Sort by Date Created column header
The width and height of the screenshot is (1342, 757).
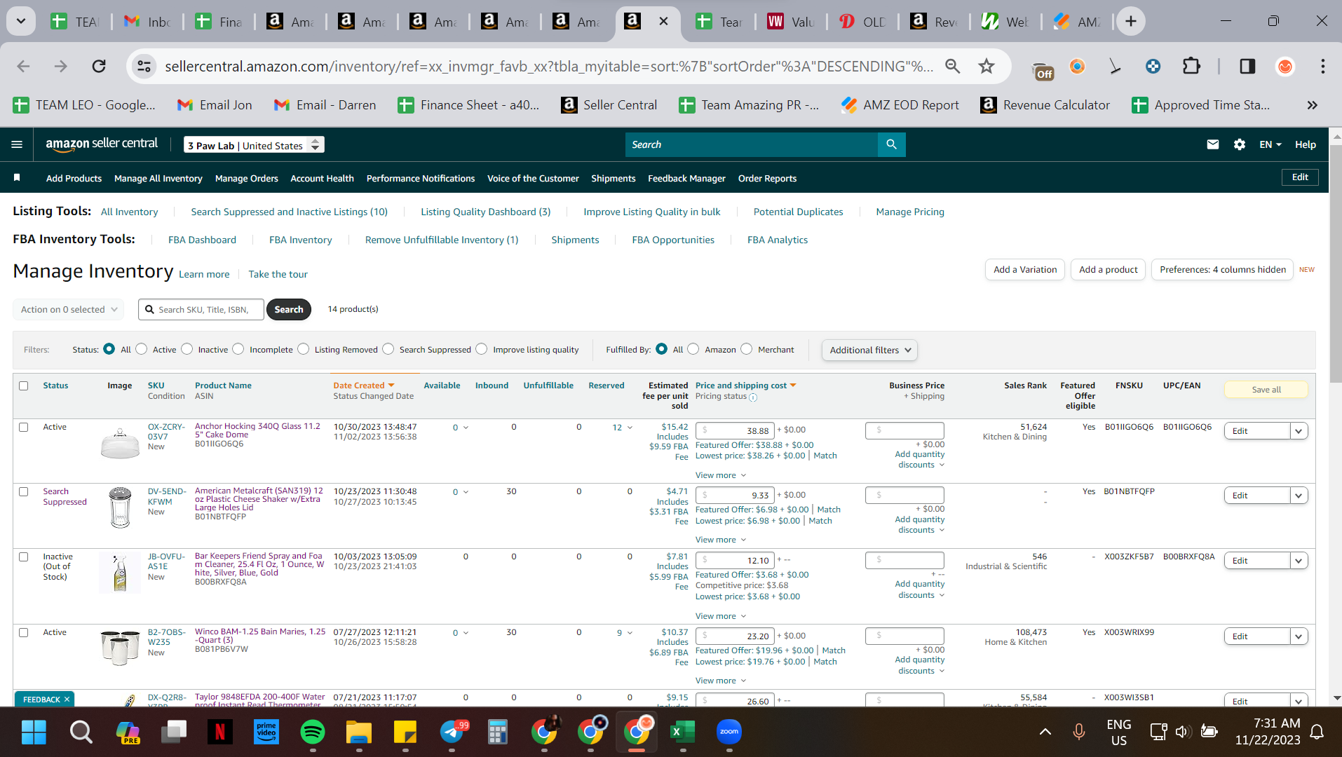(x=364, y=386)
